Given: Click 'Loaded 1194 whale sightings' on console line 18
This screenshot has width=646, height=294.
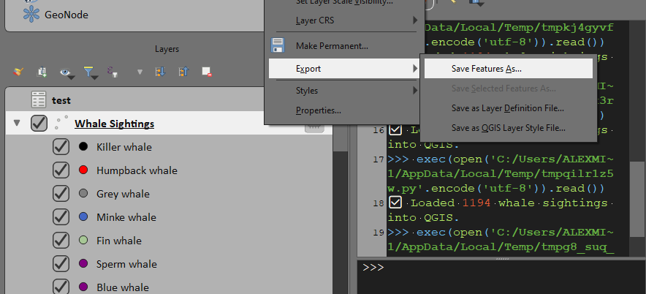Looking at the screenshot, I should 509,203.
